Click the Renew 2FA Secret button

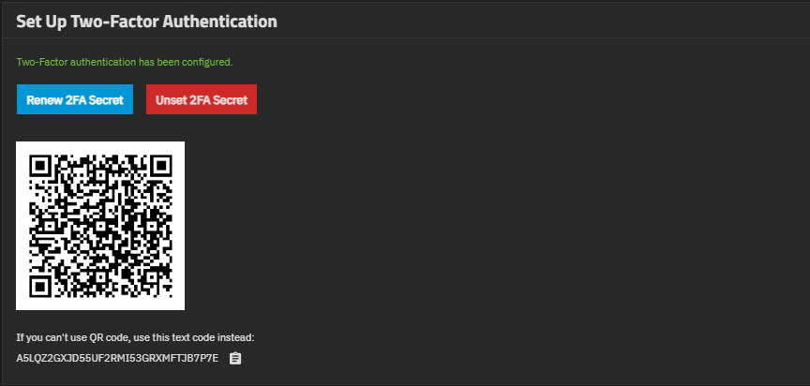point(75,99)
